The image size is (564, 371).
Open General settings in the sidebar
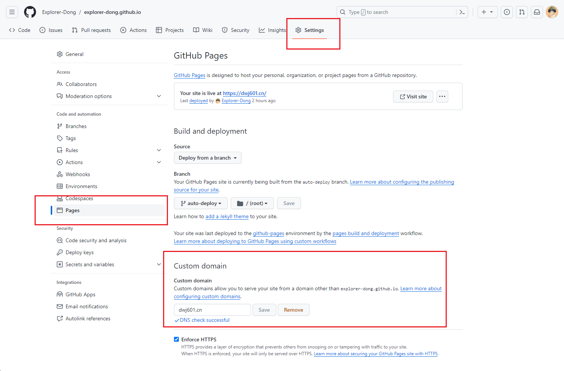click(109, 54)
